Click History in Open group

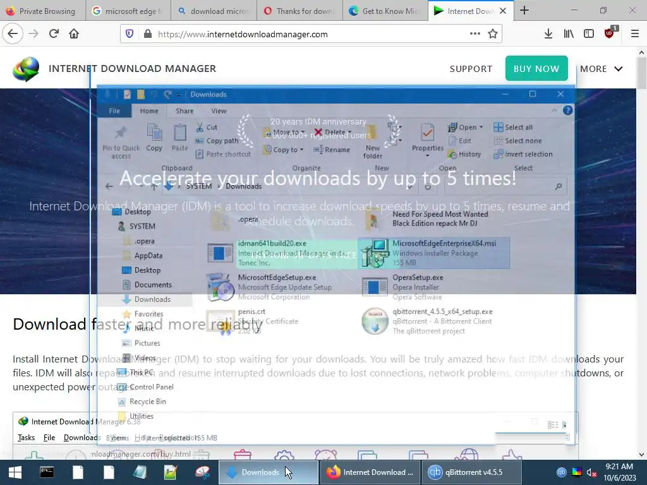pos(464,154)
